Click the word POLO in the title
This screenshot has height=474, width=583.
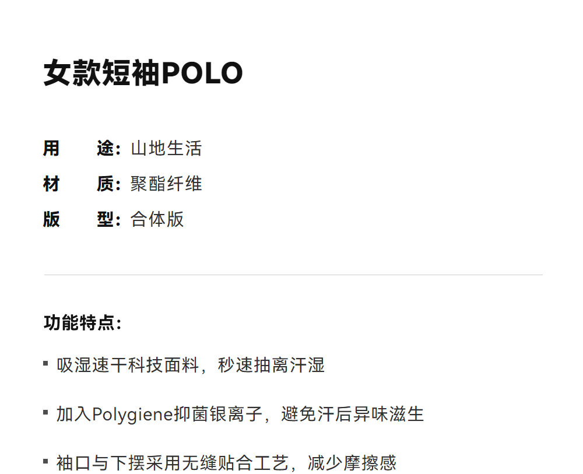202,74
